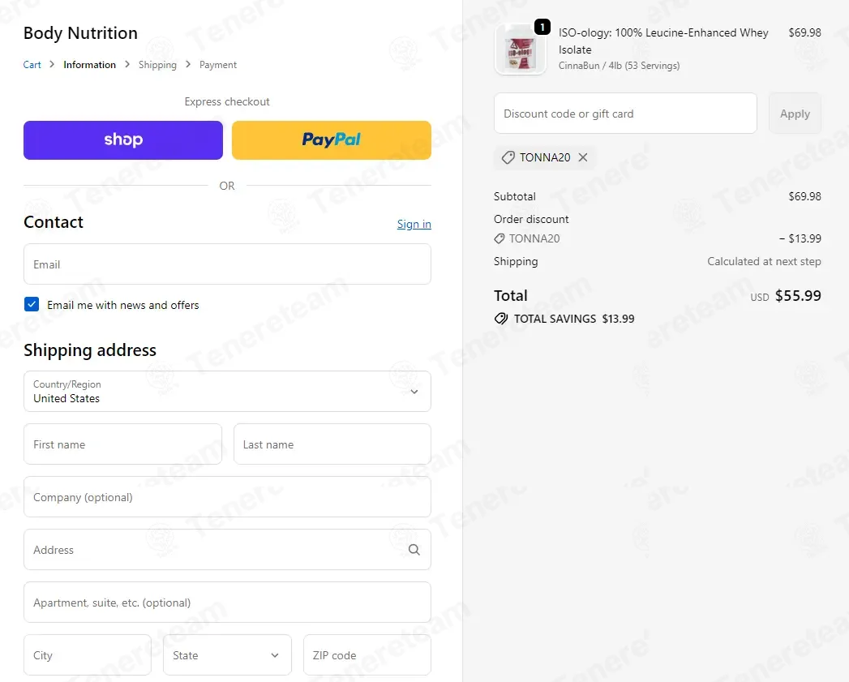849x682 pixels.
Task: Uncheck Email me with news and offers
Action: coord(32,304)
